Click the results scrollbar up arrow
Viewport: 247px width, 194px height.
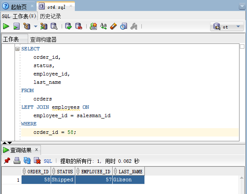(x=242, y=178)
